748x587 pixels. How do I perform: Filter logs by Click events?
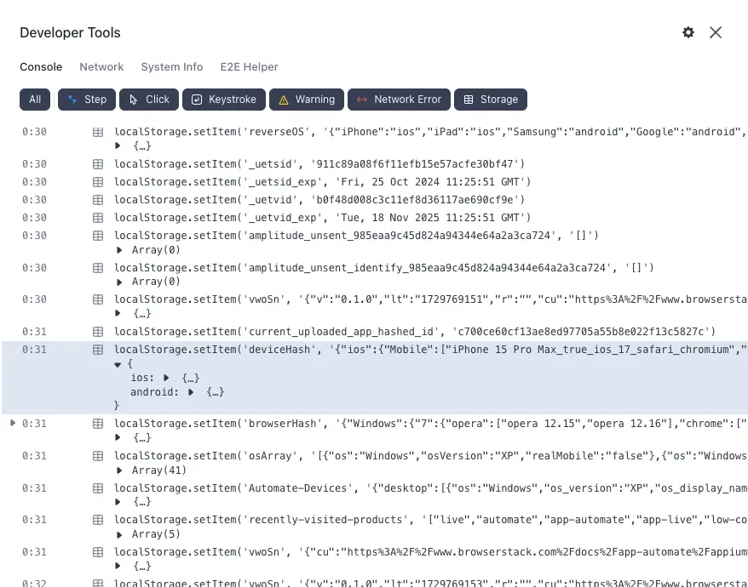(x=149, y=100)
